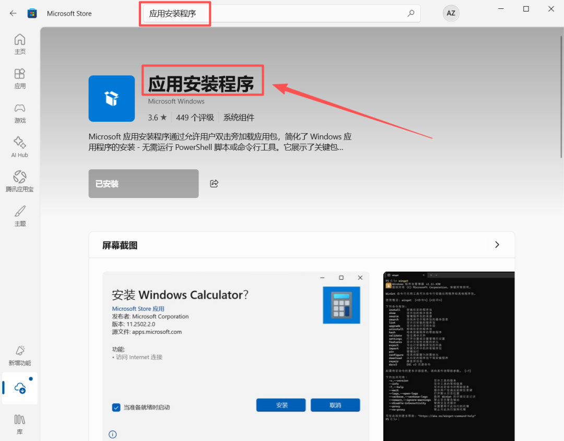The width and height of the screenshot is (564, 441).
Task: Open the 游戏 games section
Action: pyautogui.click(x=20, y=113)
